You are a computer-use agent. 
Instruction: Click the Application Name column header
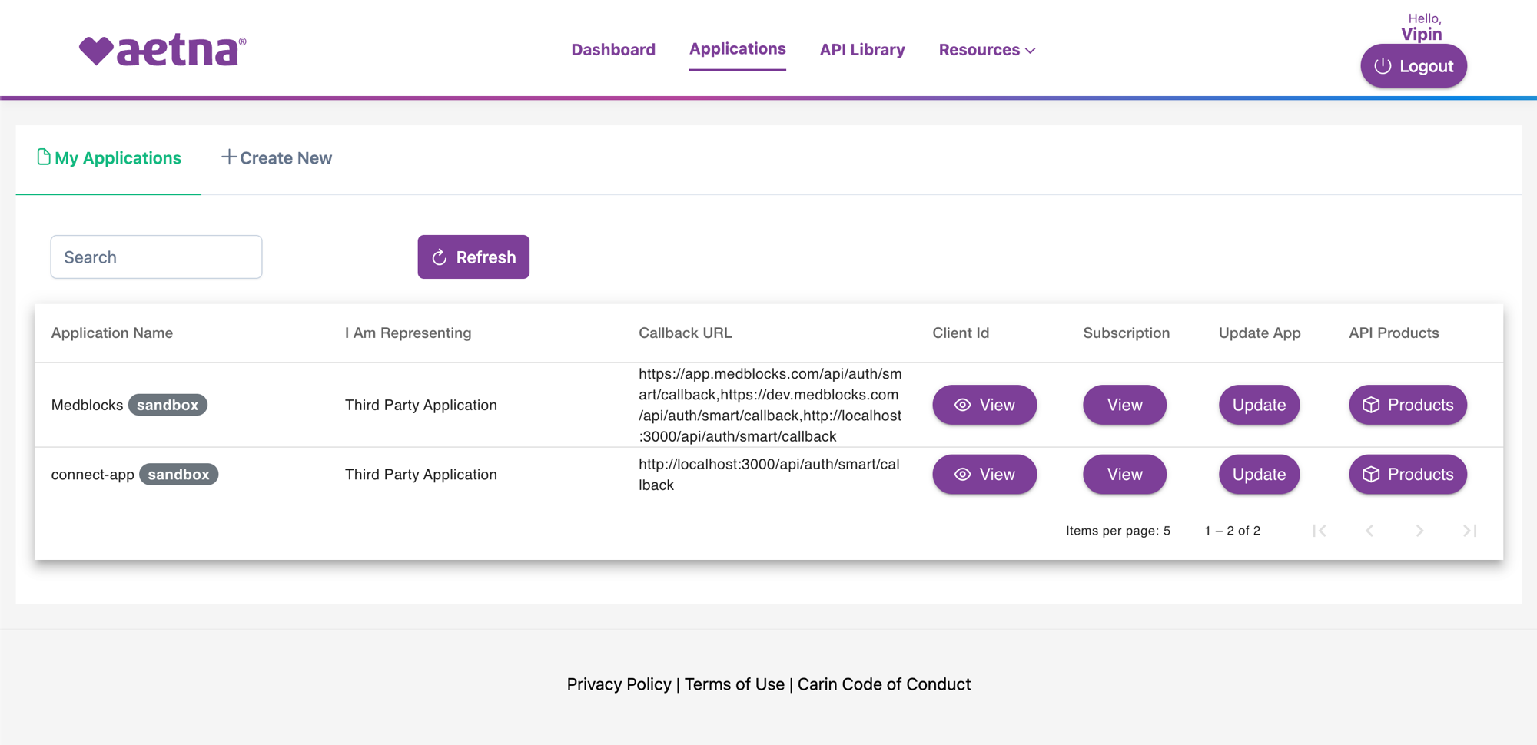pyautogui.click(x=112, y=333)
